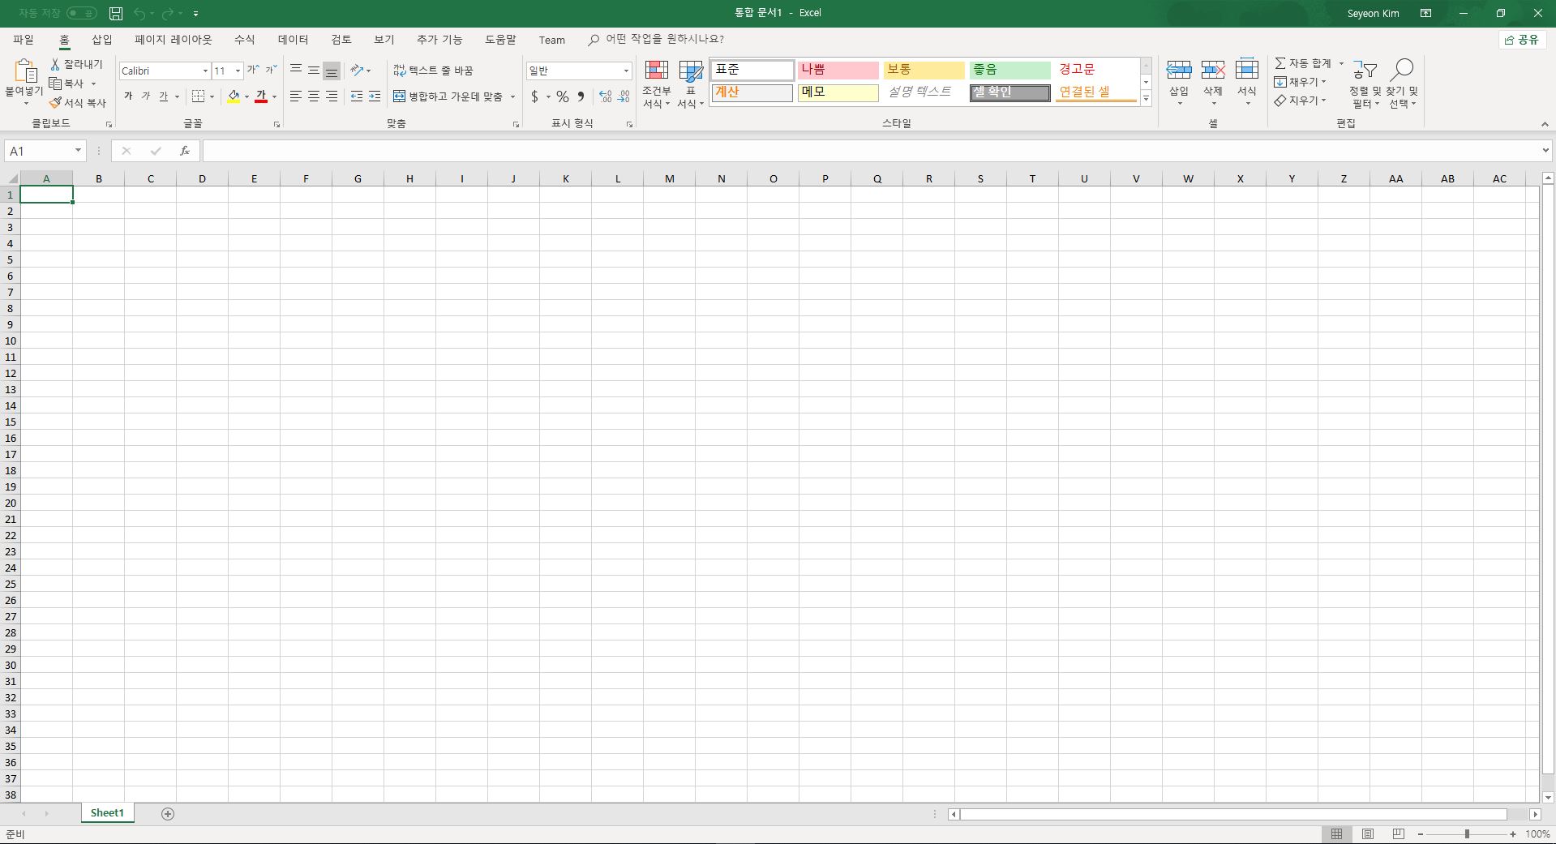Click the Find & Select magnifier icon

tap(1402, 70)
